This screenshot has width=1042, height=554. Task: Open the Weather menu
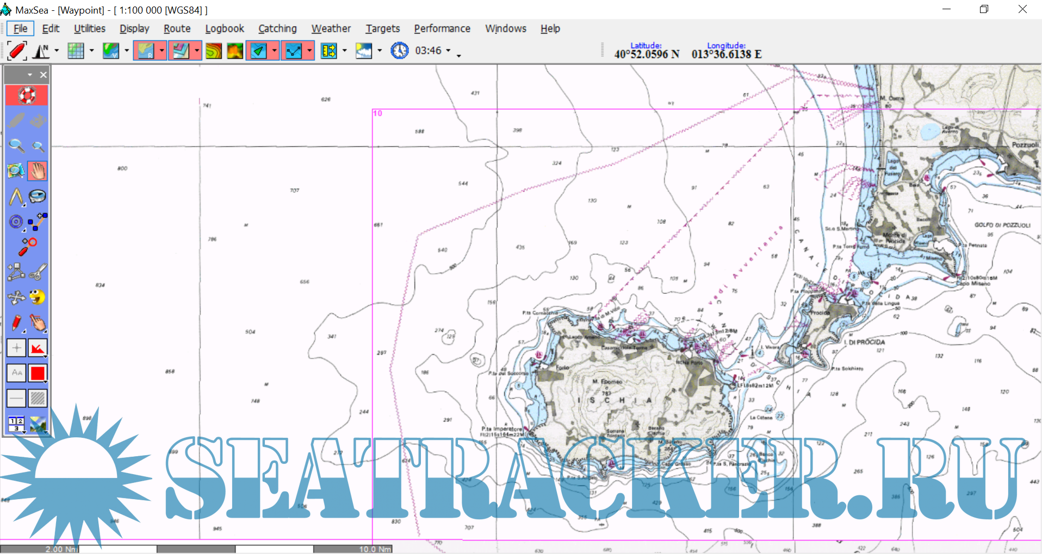pyautogui.click(x=331, y=29)
